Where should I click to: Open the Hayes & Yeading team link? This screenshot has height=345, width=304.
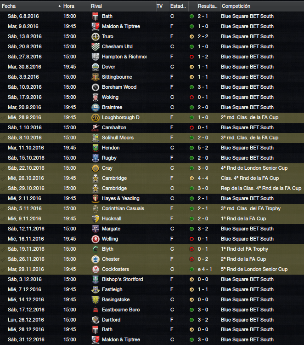click(121, 198)
